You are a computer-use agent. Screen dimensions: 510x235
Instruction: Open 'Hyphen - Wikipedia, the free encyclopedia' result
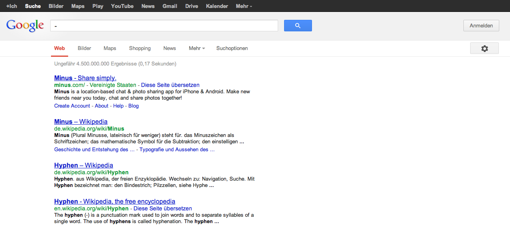click(x=114, y=201)
